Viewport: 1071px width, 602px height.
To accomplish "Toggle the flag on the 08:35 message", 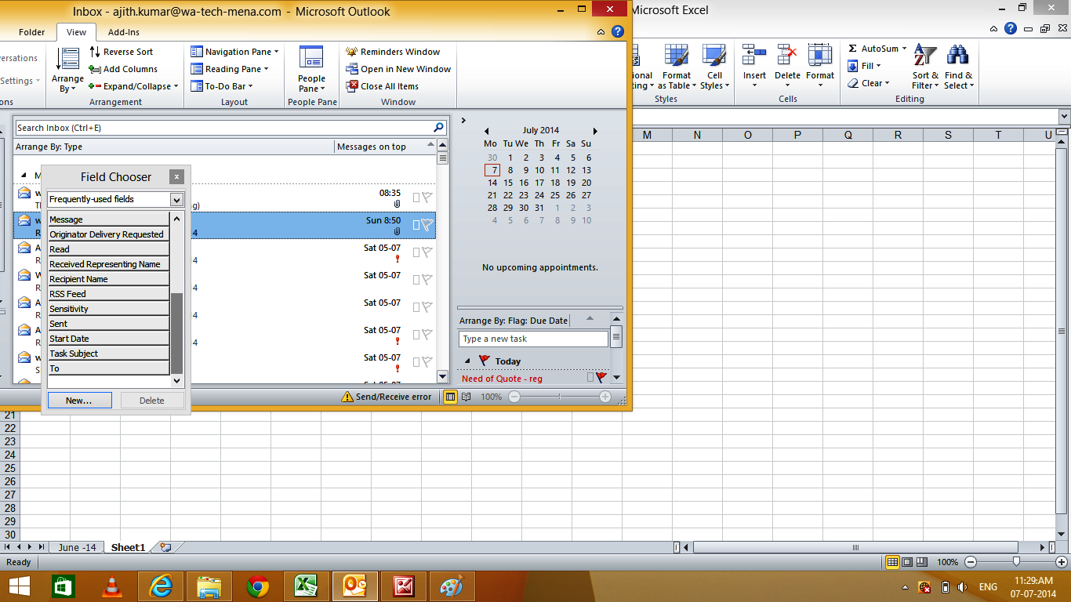I will tap(427, 198).
